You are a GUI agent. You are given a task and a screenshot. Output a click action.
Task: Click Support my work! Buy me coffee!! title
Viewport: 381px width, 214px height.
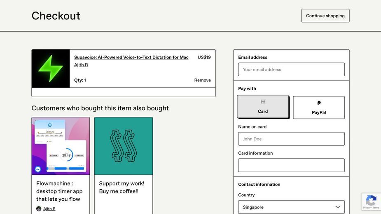pos(122,187)
